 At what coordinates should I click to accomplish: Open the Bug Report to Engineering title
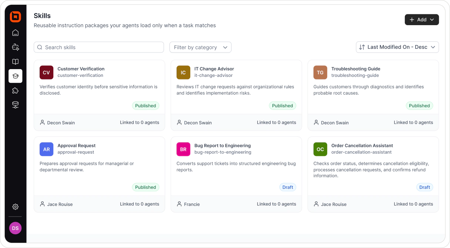click(x=222, y=146)
